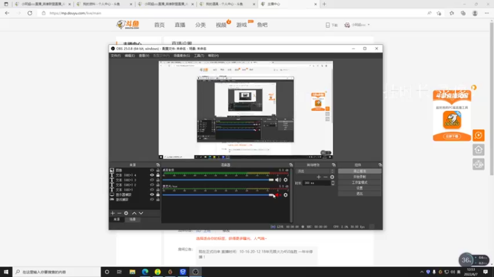Open source properties gear in the sources panel
This screenshot has width=494, height=277.
click(x=126, y=213)
